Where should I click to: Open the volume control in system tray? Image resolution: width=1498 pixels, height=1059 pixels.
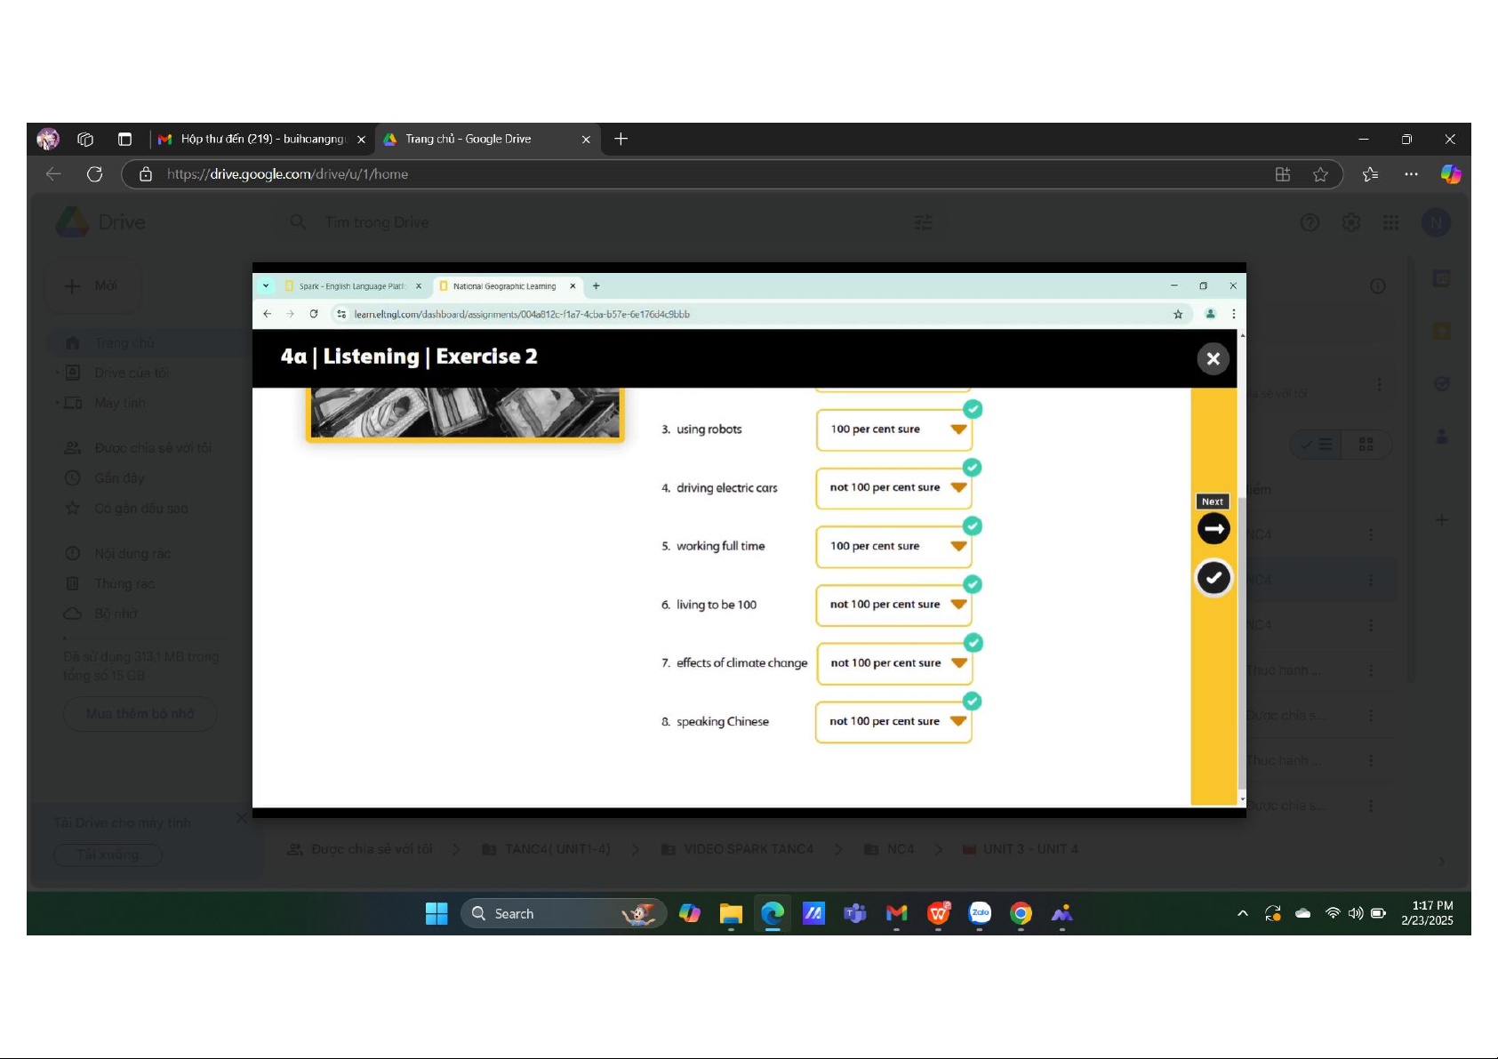pos(1355,913)
